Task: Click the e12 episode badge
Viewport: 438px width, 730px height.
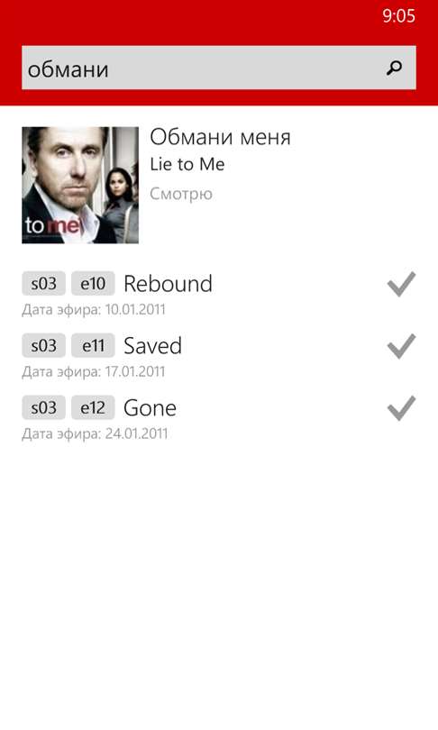Action: click(x=93, y=408)
